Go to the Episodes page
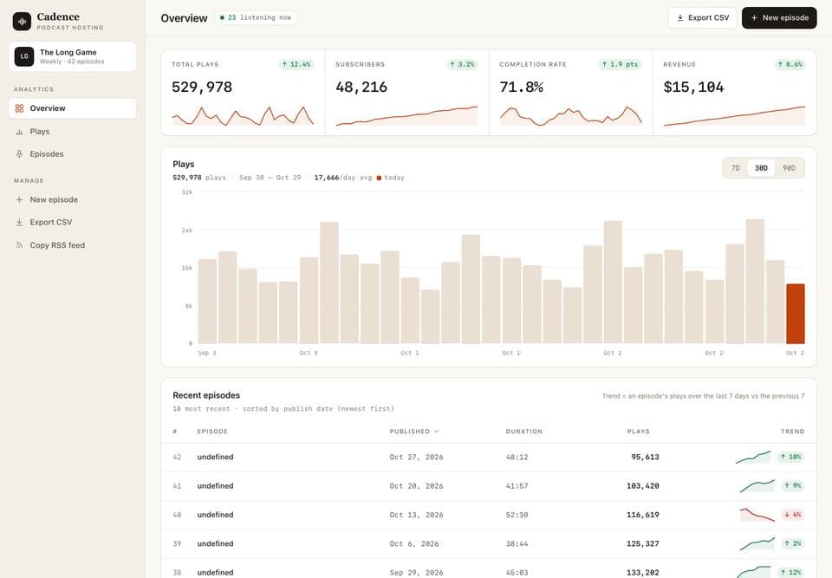832x578 pixels. click(73, 154)
